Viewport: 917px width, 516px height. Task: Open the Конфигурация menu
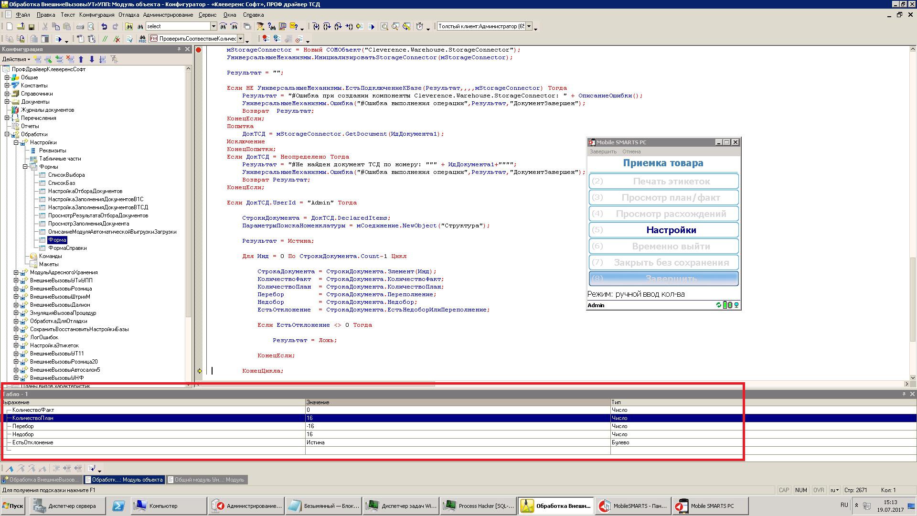click(97, 15)
